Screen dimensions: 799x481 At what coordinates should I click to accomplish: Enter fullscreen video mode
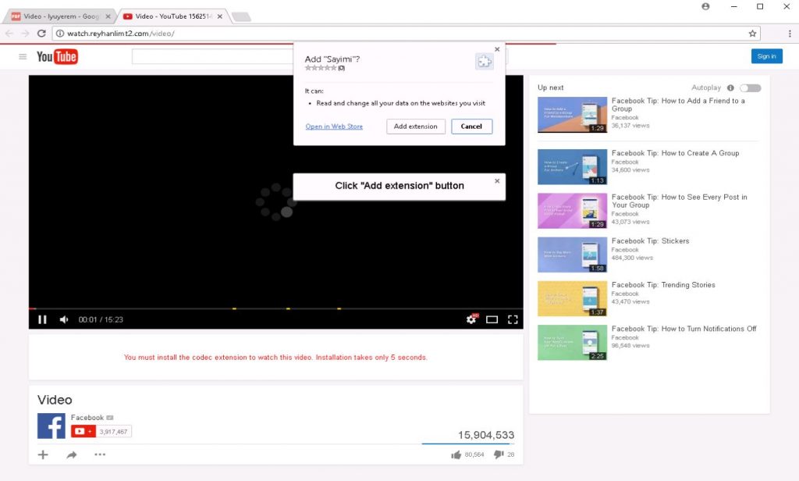click(x=513, y=319)
